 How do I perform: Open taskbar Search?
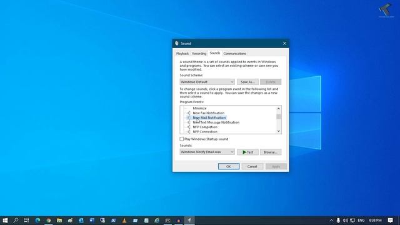16,221
